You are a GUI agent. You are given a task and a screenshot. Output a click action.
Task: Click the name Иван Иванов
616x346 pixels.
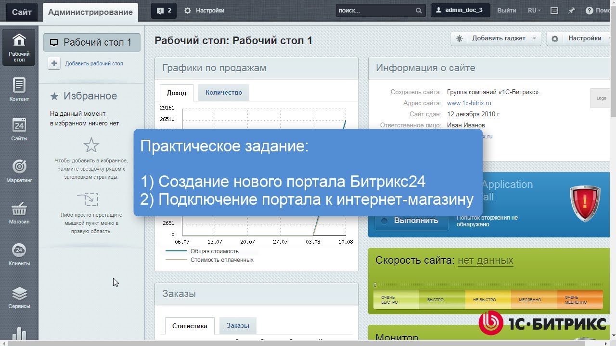[466, 125]
